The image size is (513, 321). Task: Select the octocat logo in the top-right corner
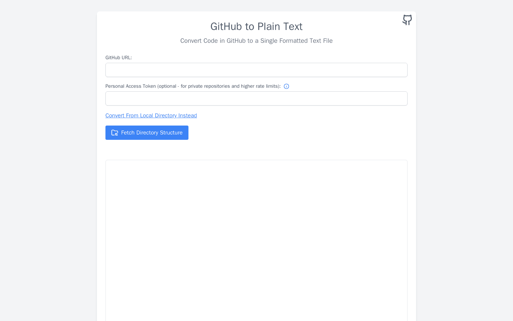[x=407, y=20]
